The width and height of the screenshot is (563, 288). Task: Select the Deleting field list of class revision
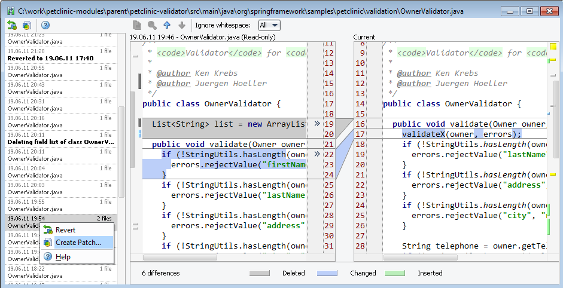[x=61, y=139]
